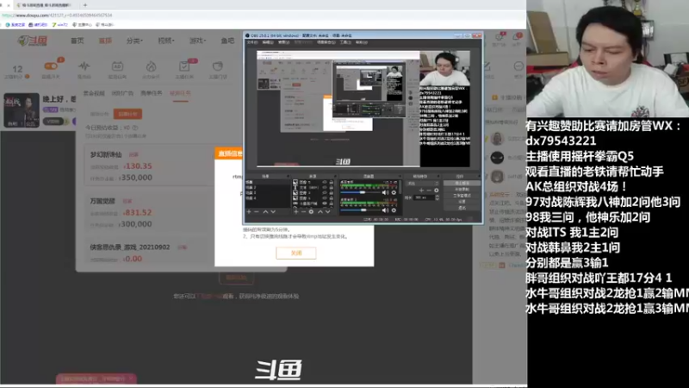
Task: Click the top OBS controls streaming button
Action: click(x=462, y=183)
